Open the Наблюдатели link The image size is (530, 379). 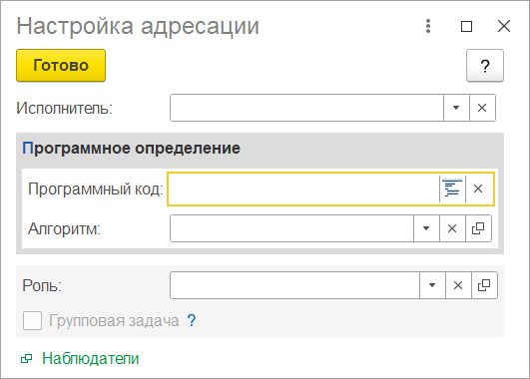click(90, 359)
